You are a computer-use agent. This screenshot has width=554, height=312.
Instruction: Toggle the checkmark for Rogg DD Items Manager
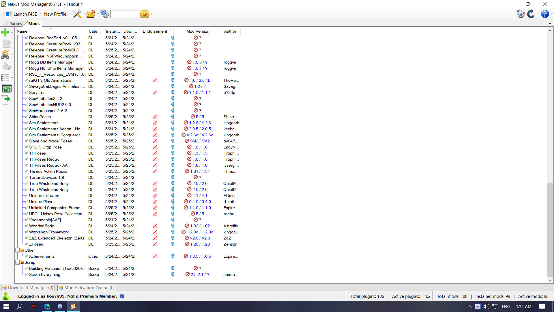click(26, 62)
